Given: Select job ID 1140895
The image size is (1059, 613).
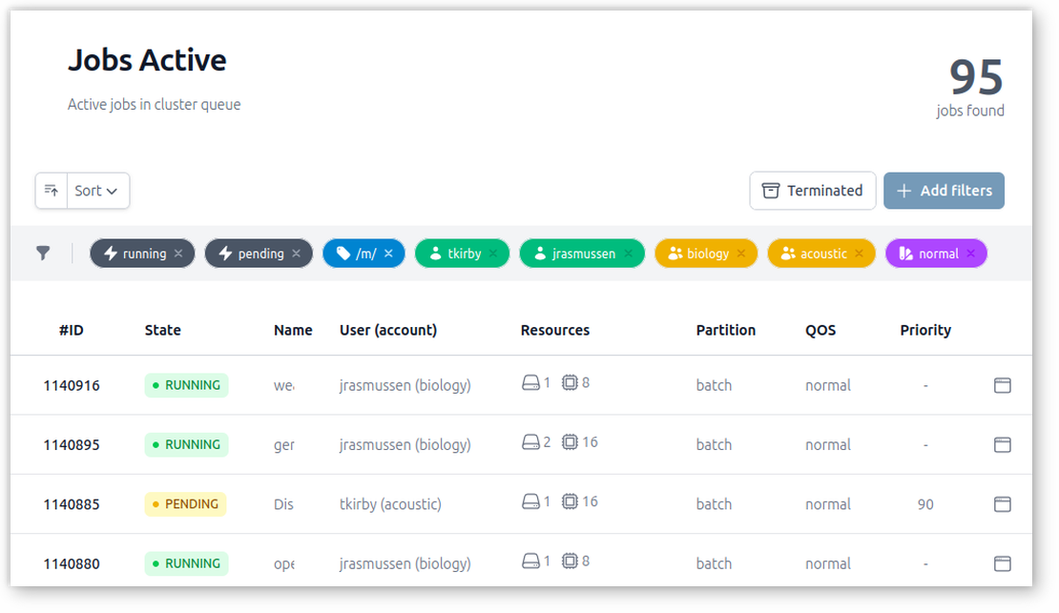Looking at the screenshot, I should (x=72, y=445).
